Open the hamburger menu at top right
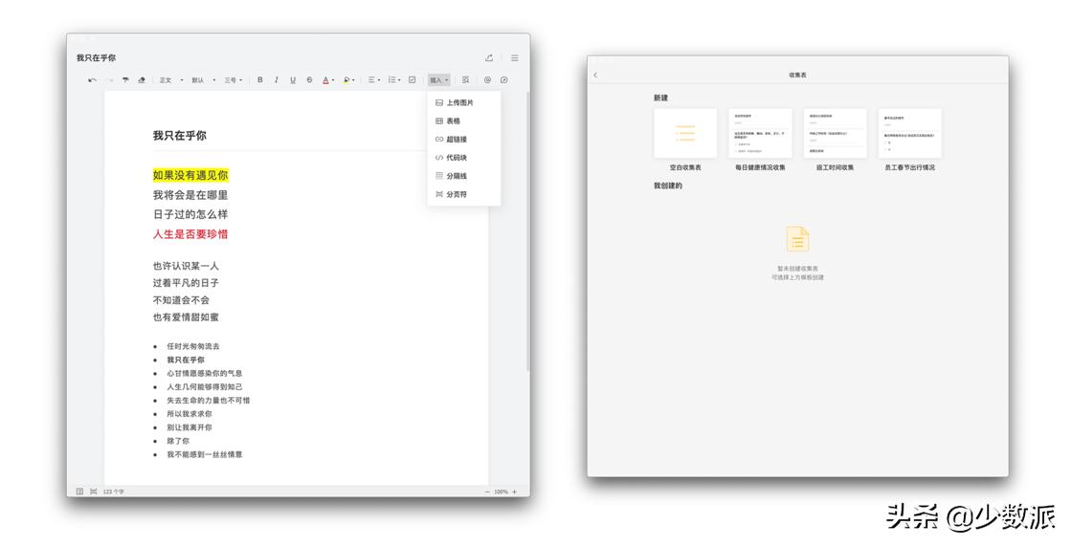The height and width of the screenshot is (547, 1072). (x=514, y=58)
